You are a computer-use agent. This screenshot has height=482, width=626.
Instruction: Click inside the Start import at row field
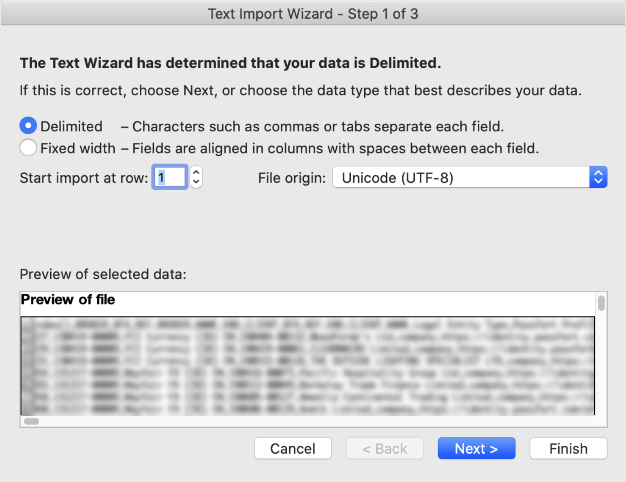point(169,177)
